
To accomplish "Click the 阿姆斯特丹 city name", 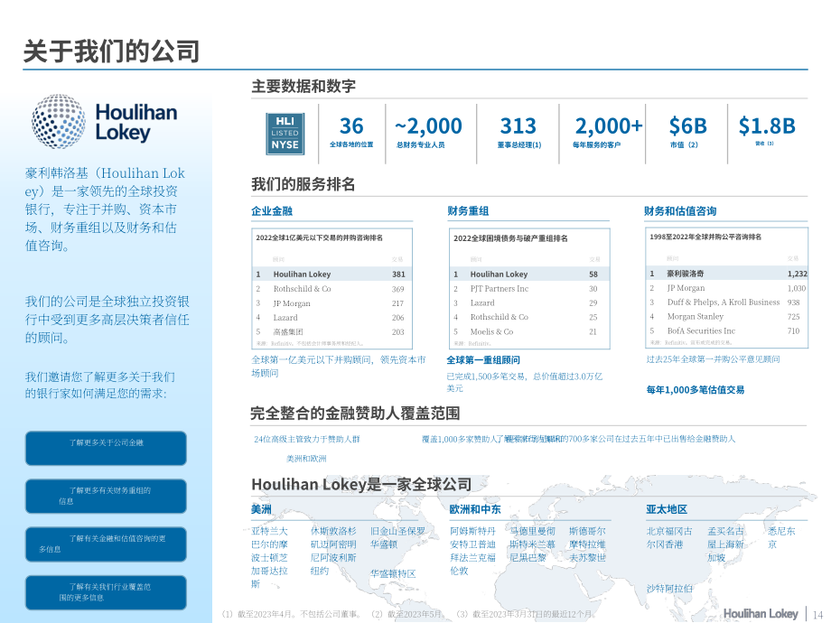I will click(472, 531).
